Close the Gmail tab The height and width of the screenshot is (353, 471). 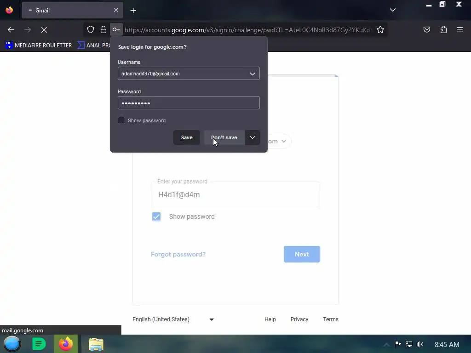[x=115, y=10]
